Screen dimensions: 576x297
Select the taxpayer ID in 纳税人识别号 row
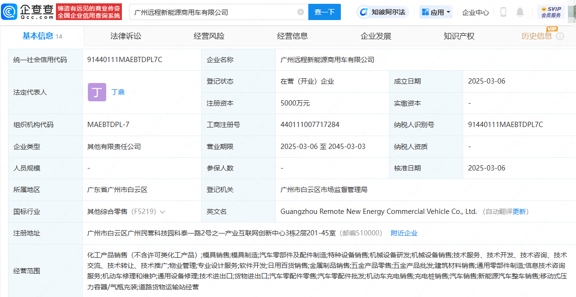click(506, 125)
